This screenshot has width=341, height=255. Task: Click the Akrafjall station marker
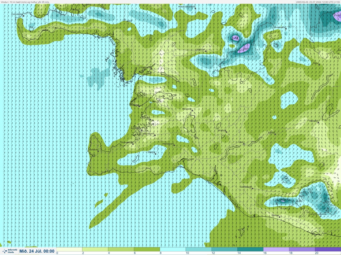[x=139, y=106]
